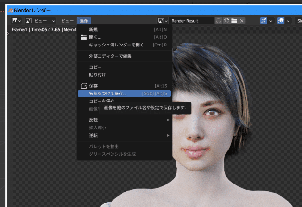The width and height of the screenshot is (302, 207).
Task: Select パレットを抽出 entry
Action: tap(124, 146)
